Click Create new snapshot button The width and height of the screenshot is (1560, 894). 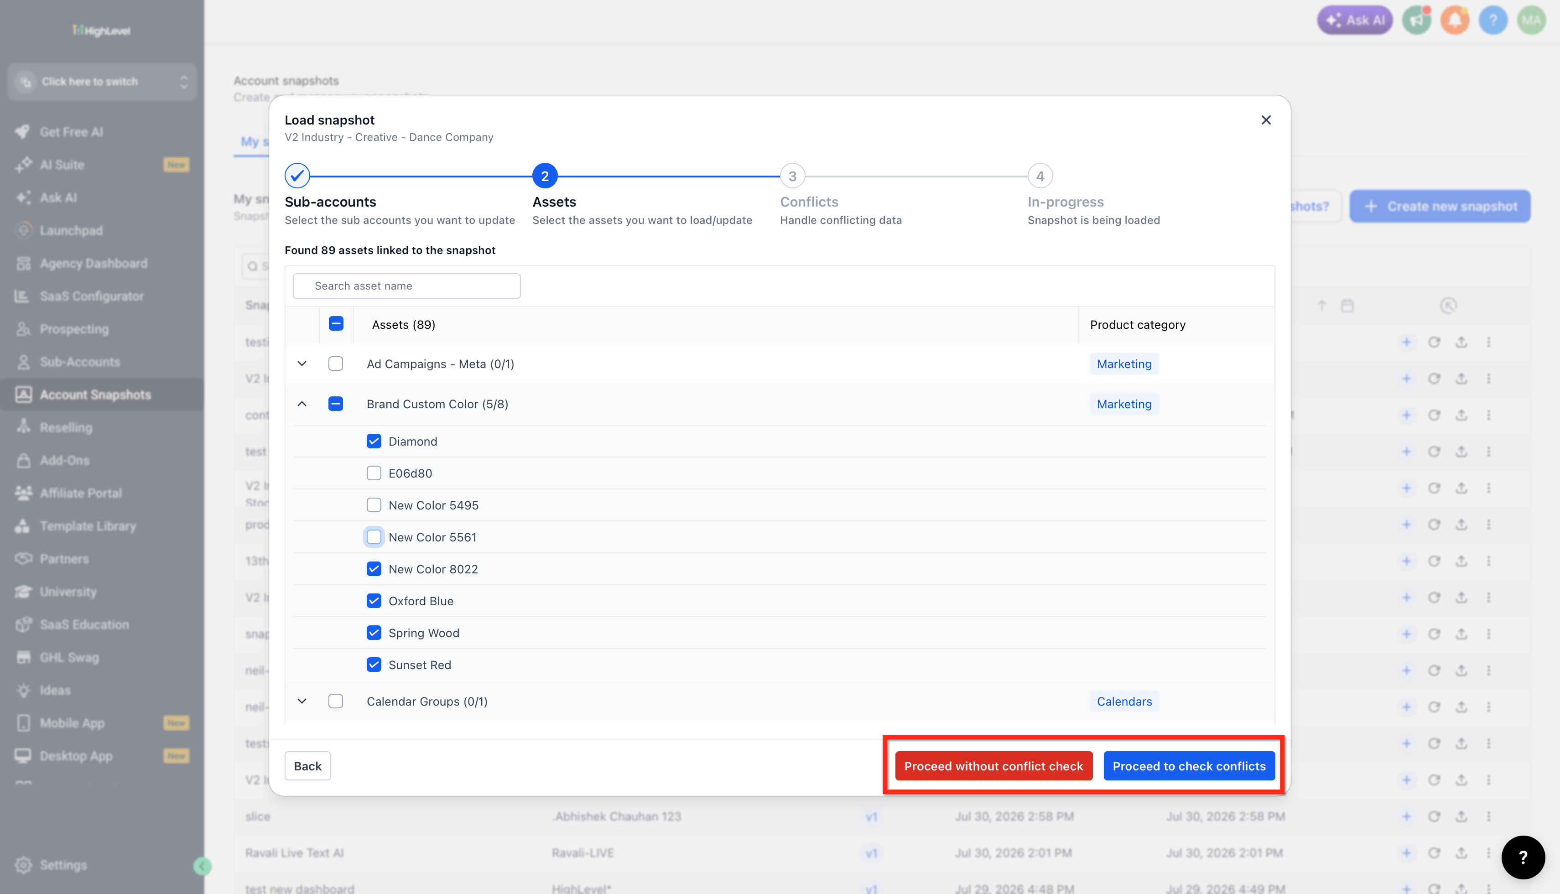1440,206
